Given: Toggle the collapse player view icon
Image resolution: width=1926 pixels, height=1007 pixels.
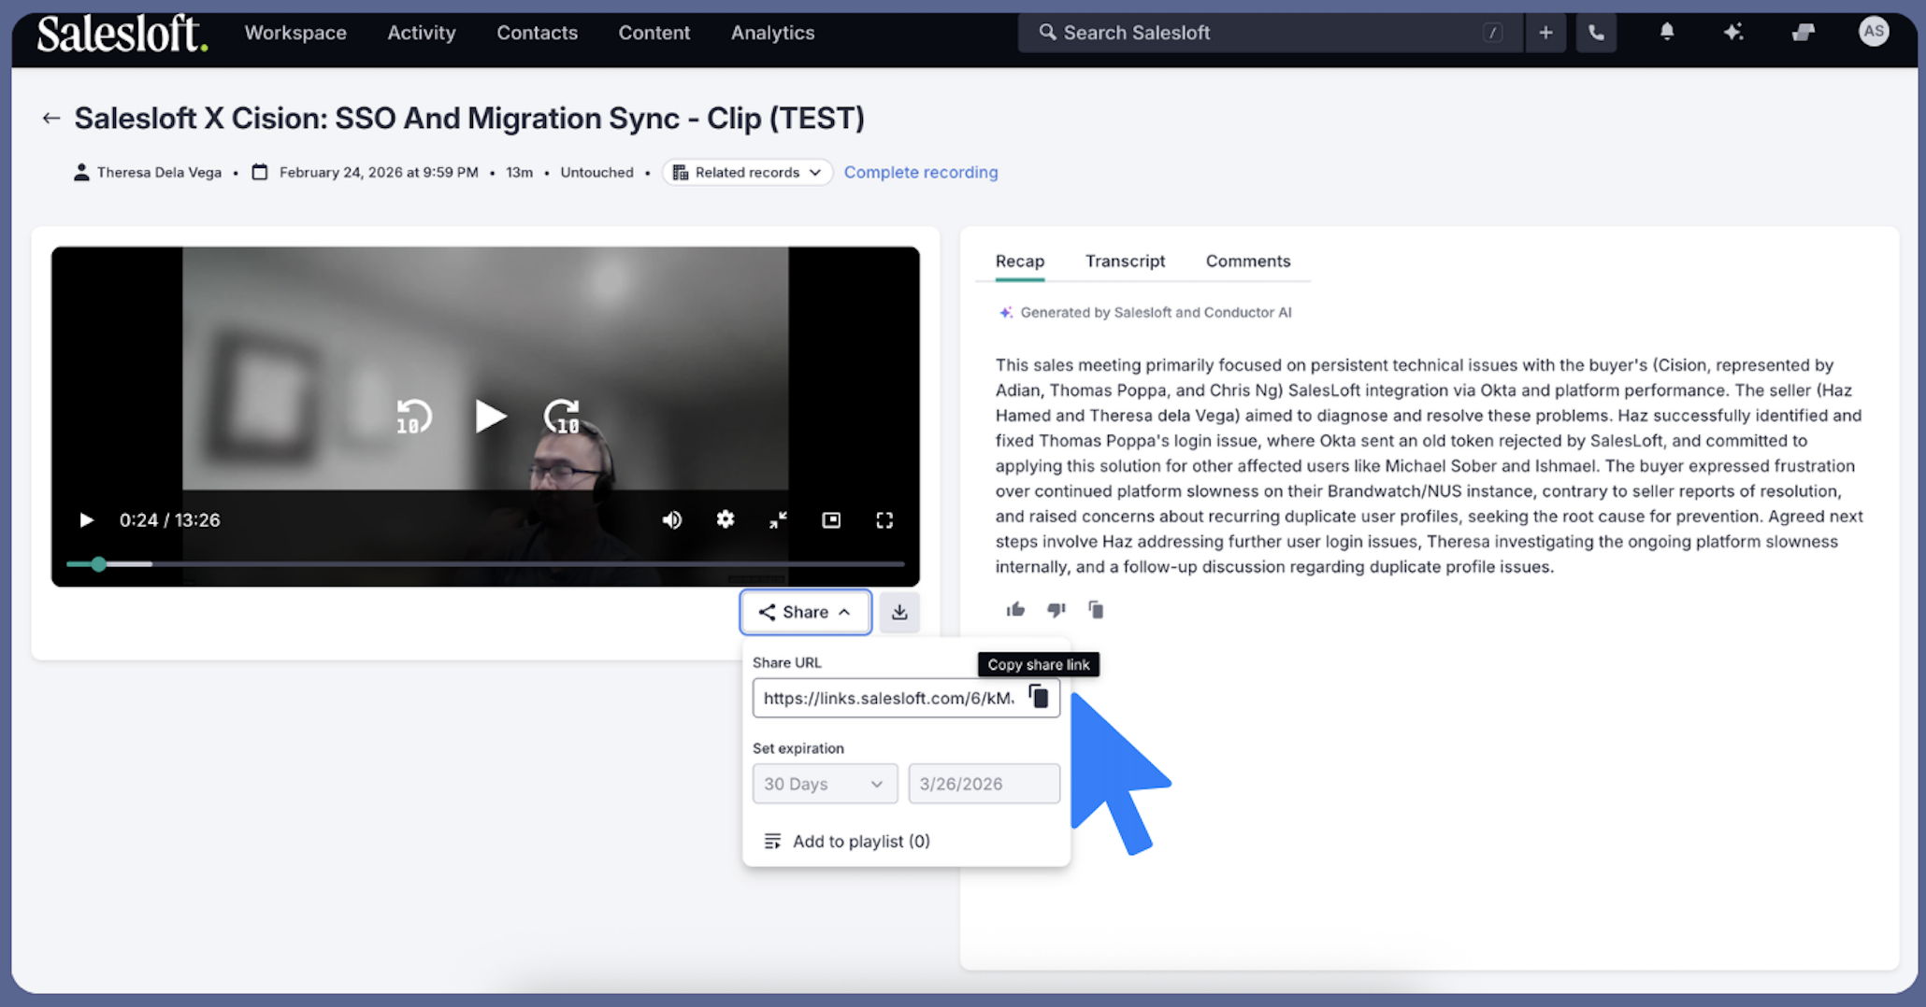Looking at the screenshot, I should tap(778, 520).
